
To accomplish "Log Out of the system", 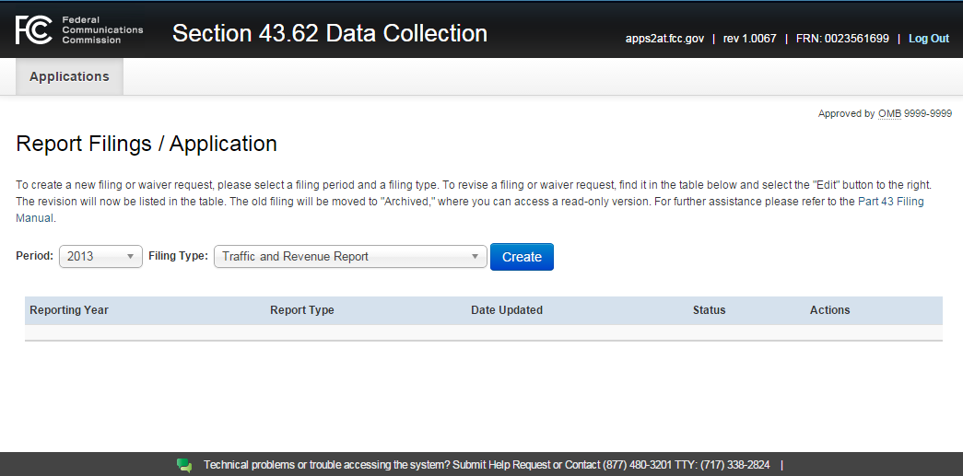I will tap(928, 39).
